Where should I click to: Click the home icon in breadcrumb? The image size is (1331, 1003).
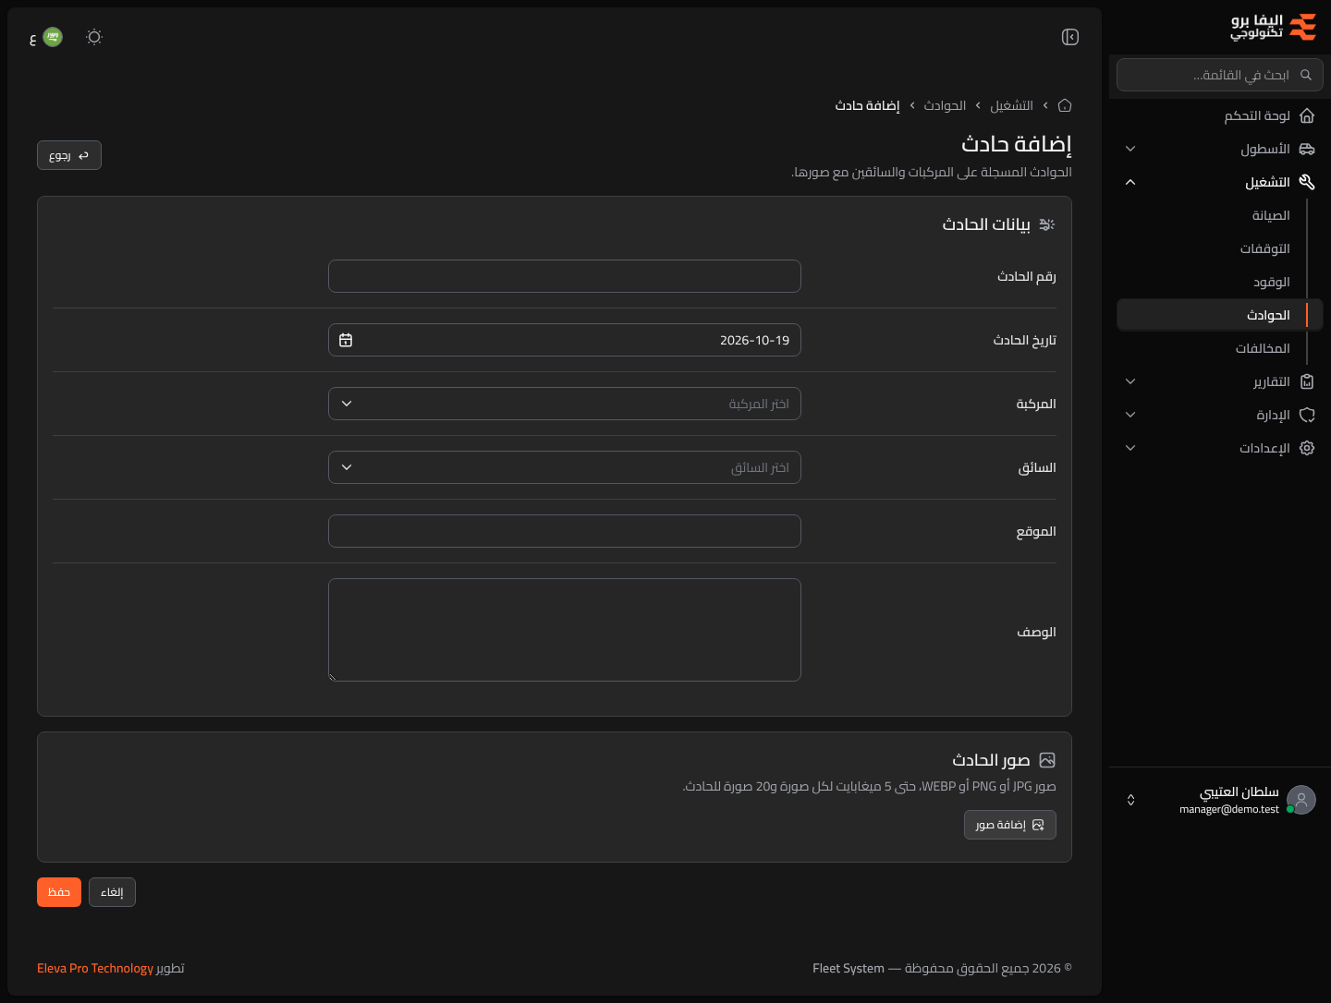point(1065,105)
